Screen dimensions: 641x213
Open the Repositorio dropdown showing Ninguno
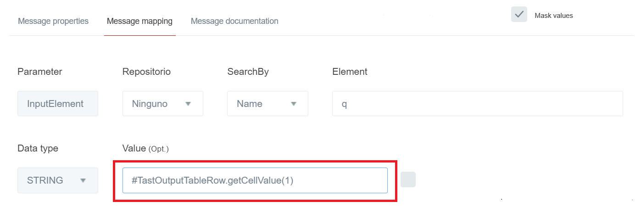coord(162,104)
